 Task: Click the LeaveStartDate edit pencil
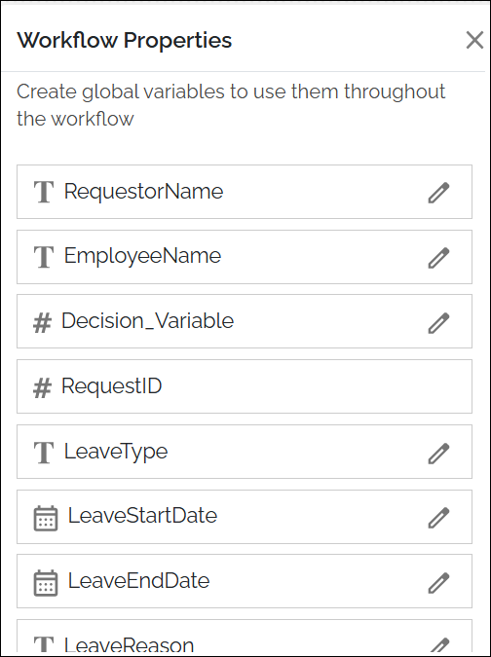coord(438,518)
